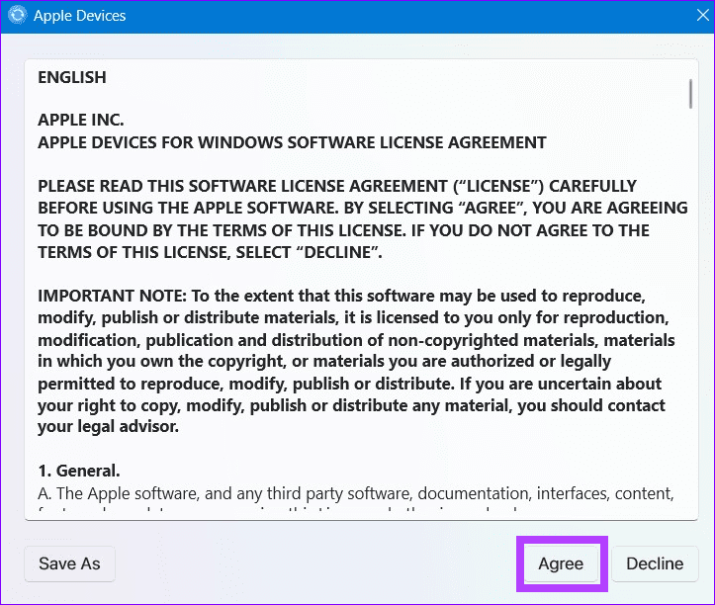
Task: Click the license text scrollbar thumb
Action: pos(690,93)
